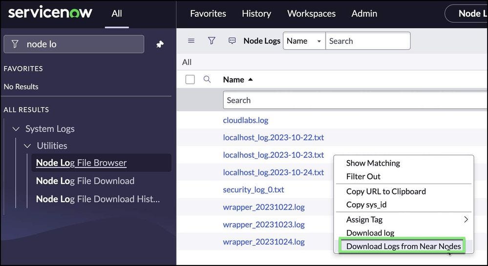Sort by Name ascending arrow
Viewport: 488px width, 266px height.
click(x=251, y=80)
